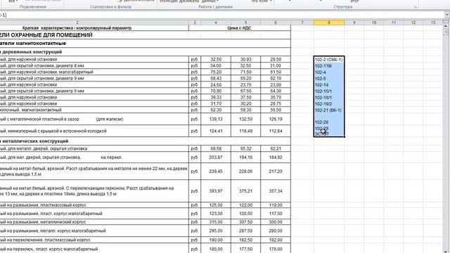Click description 'для скрытой установки, диаметр 8 мм'
Image resolution: width=450 pixels, height=253 pixels.
pyautogui.click(x=94, y=65)
